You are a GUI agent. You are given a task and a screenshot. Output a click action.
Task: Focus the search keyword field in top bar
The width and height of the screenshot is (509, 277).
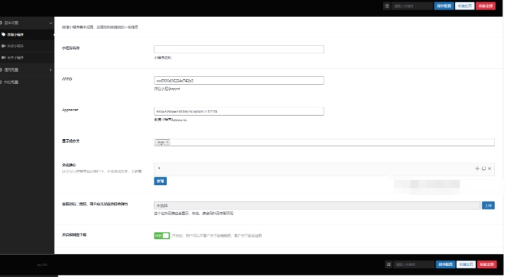click(x=412, y=6)
